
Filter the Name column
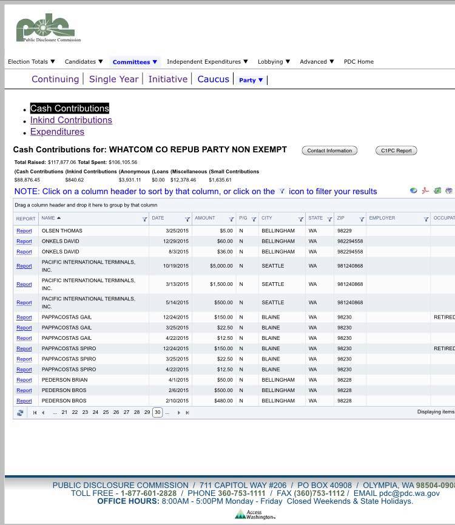144,219
